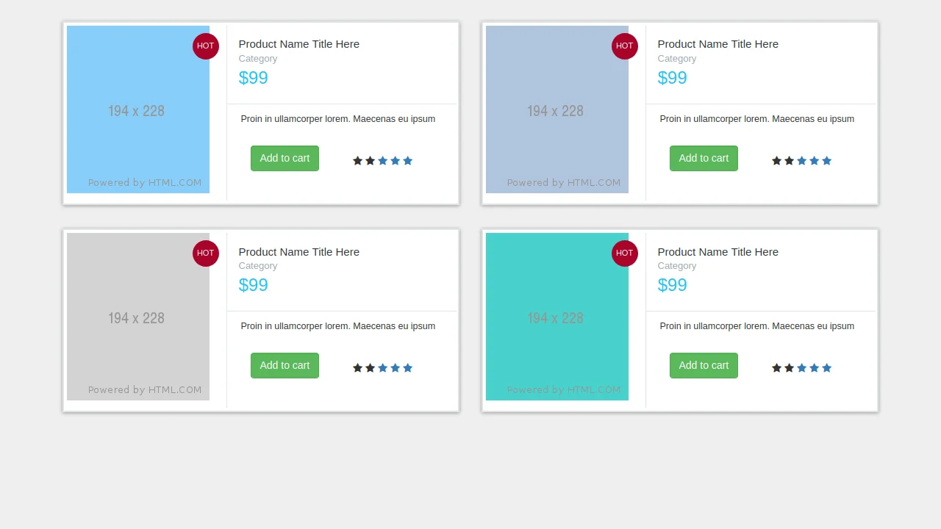The height and width of the screenshot is (529, 941).
Task: Open the Category label on the top-left card
Action: click(x=258, y=59)
